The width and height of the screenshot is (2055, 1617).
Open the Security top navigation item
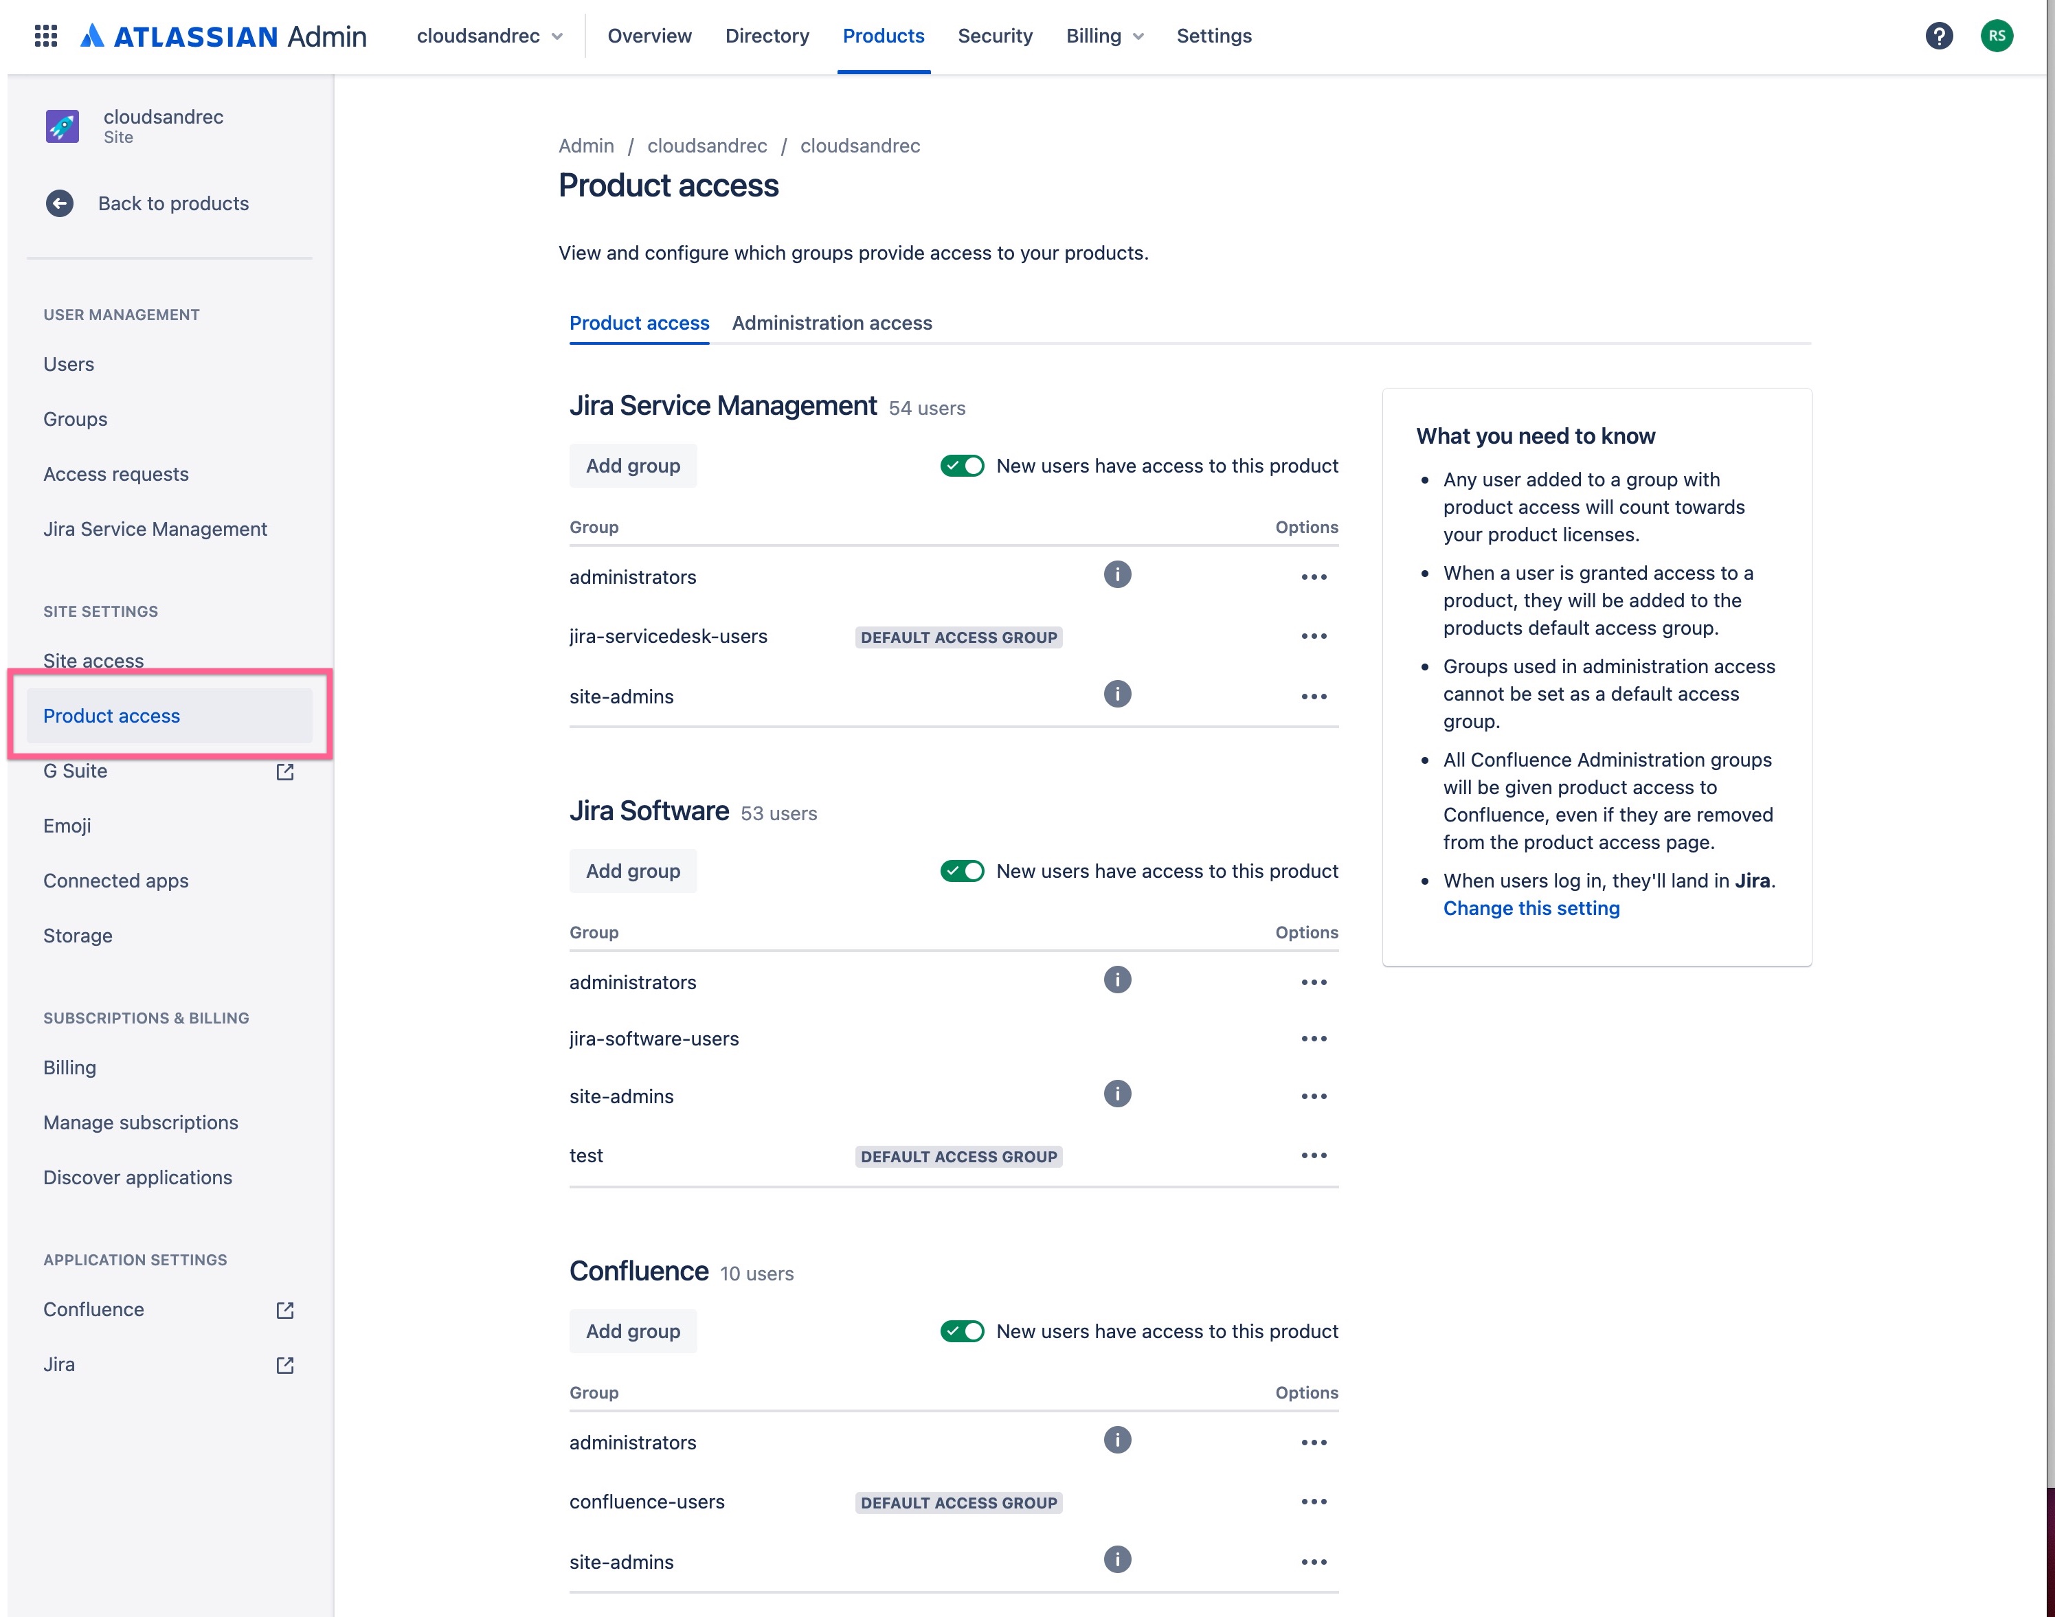click(x=994, y=36)
